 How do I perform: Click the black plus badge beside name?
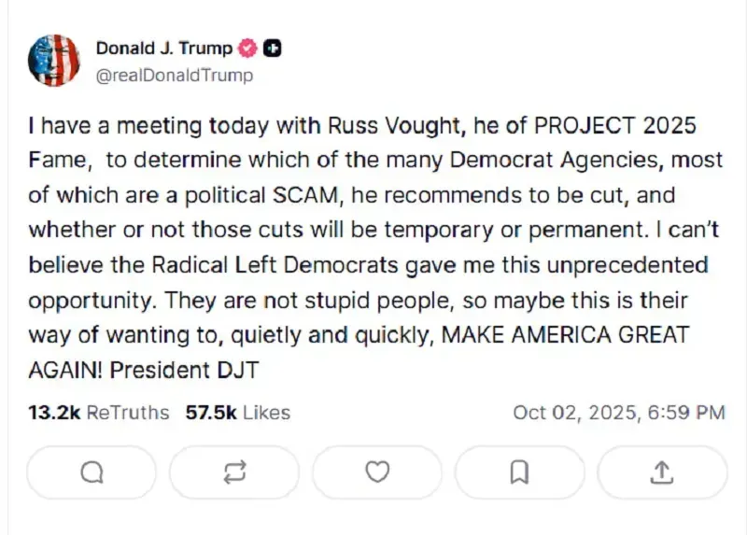[274, 49]
